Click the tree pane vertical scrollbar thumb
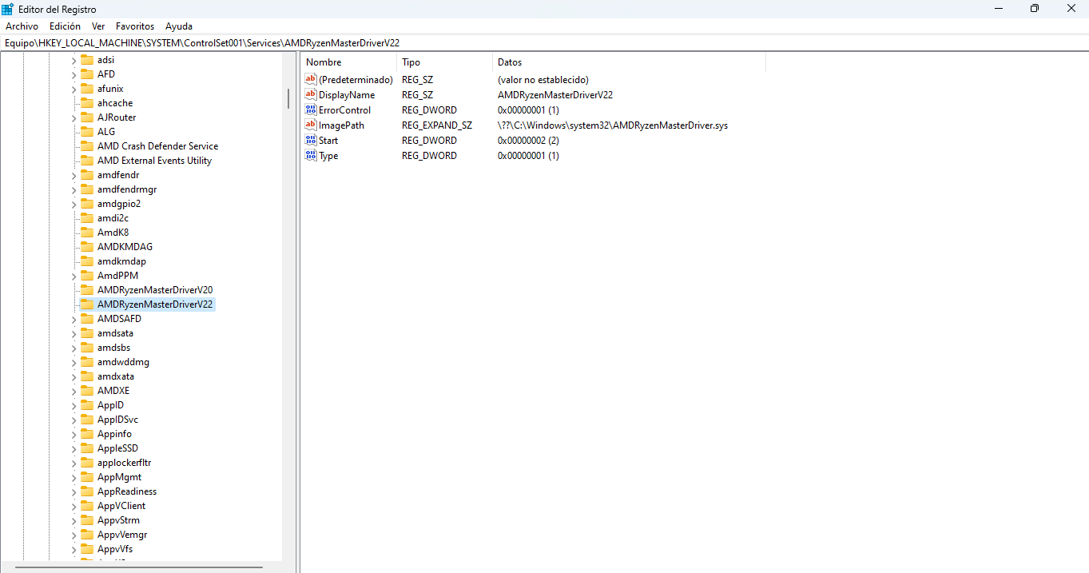Screen dimensions: 1089x573 (288, 98)
